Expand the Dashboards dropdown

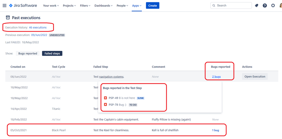pyautogui.click(x=104, y=6)
